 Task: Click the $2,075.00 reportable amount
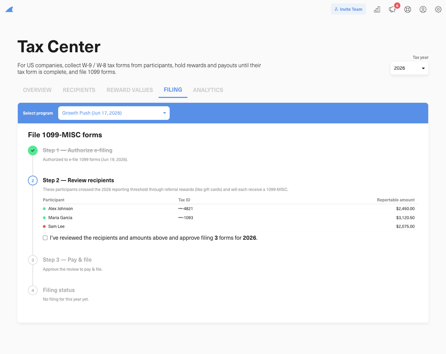[x=405, y=226]
